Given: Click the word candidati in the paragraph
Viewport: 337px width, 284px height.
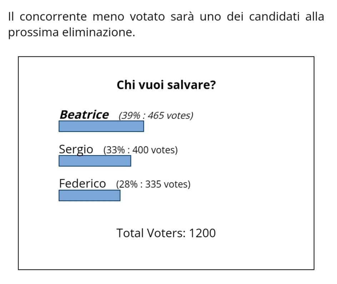Looking at the screenshot, I should tap(274, 17).
